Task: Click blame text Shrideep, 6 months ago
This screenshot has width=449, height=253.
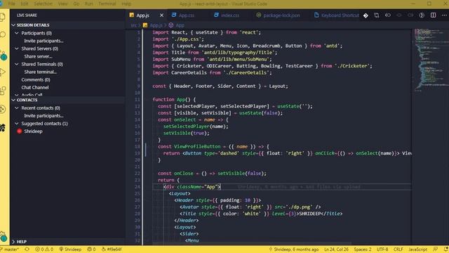Action: click(293, 249)
